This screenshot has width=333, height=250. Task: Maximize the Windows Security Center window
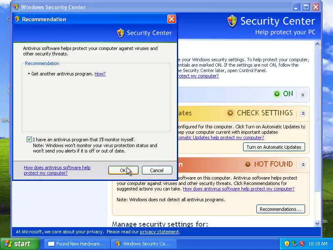(x=306, y=7)
